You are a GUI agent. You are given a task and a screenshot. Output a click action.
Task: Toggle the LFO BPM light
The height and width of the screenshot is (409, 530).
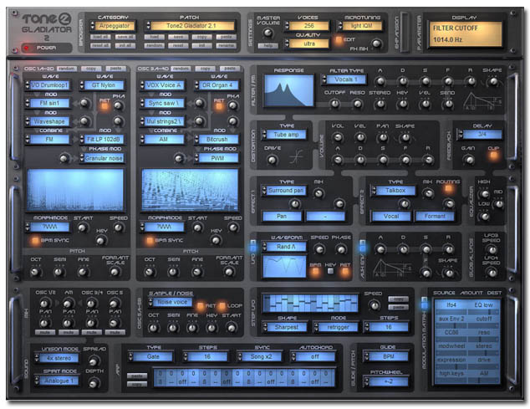[x=315, y=272]
